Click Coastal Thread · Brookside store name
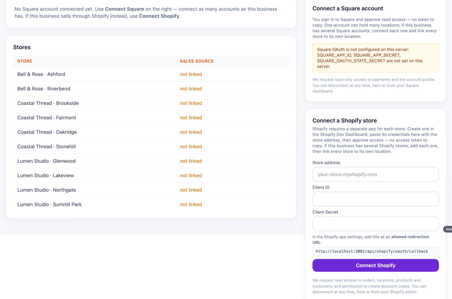 click(48, 103)
